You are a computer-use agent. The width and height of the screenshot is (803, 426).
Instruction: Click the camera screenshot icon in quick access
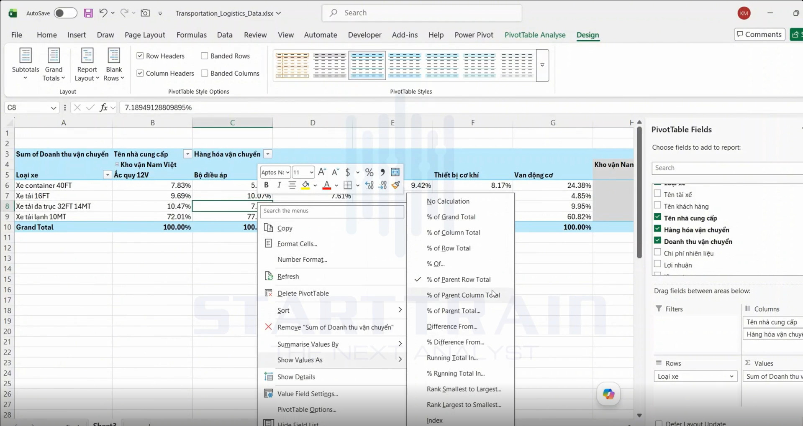click(145, 13)
